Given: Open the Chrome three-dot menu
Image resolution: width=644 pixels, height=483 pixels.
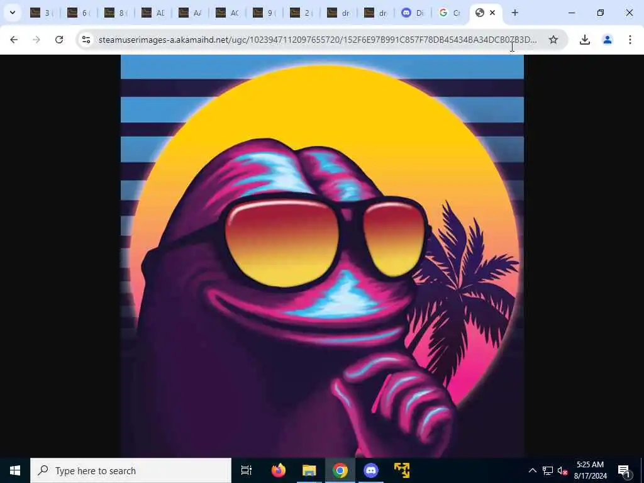Looking at the screenshot, I should pos(630,40).
